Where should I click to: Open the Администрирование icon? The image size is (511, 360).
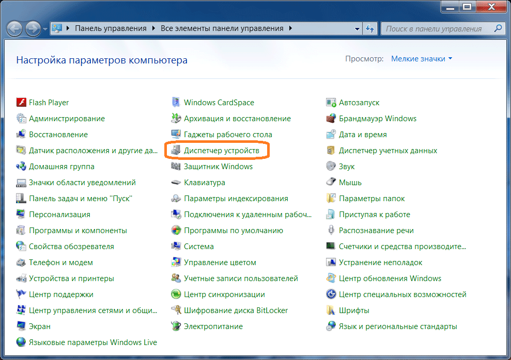tap(21, 119)
